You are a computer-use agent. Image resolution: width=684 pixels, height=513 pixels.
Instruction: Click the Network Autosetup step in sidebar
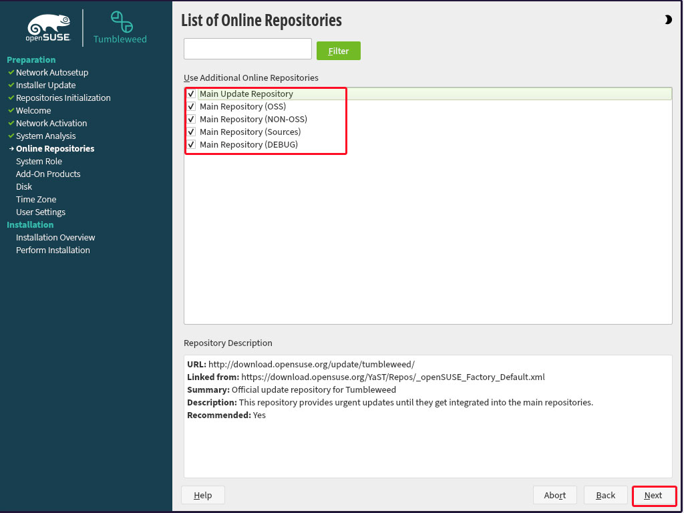(x=52, y=72)
